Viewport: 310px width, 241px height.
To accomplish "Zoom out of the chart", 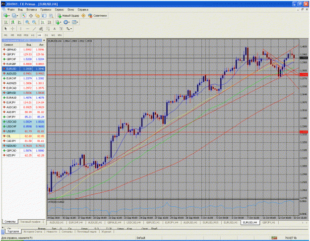I will coord(34,22).
